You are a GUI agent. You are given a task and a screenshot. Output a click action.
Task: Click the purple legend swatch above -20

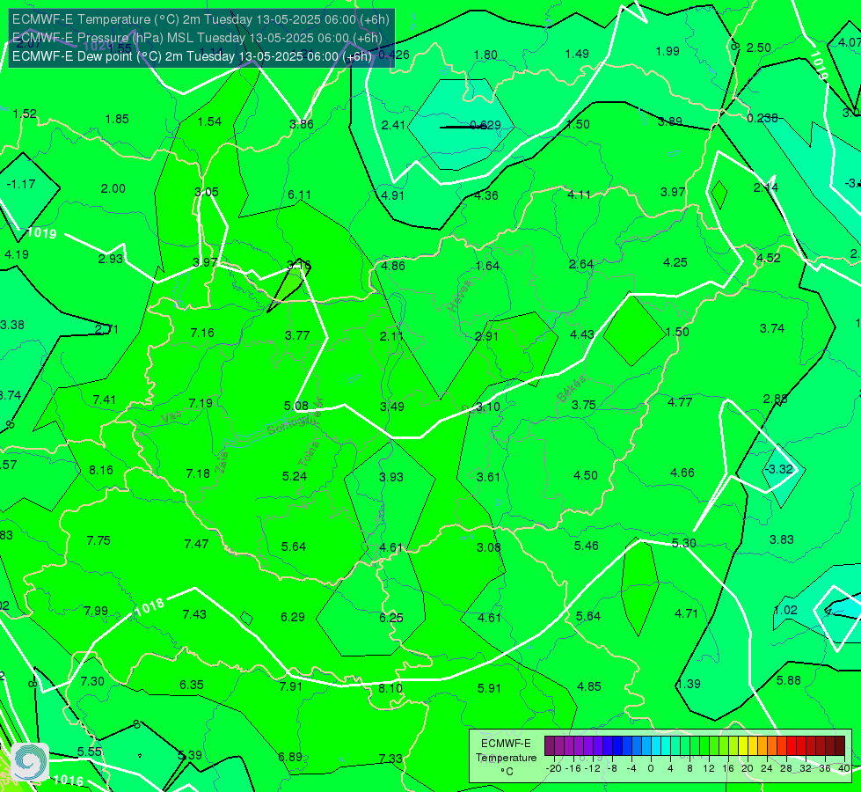coord(550,746)
